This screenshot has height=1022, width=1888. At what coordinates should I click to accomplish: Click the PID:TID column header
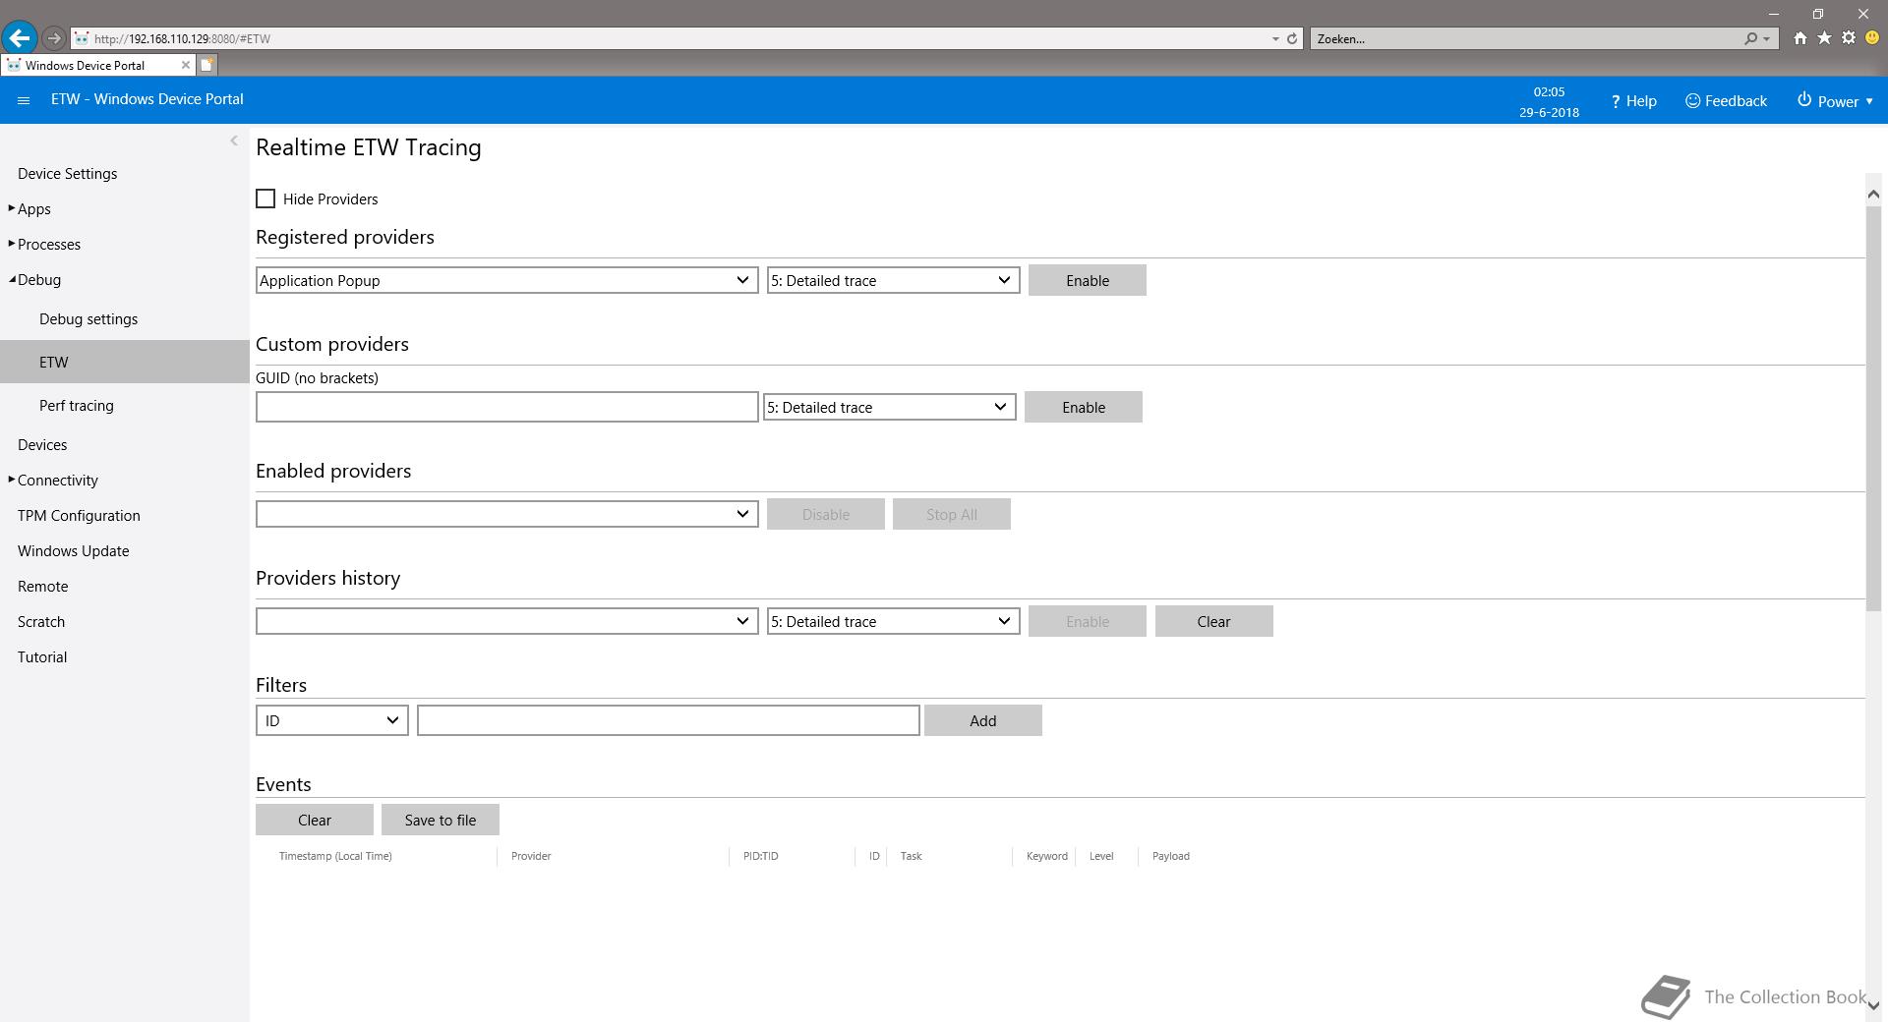point(761,856)
